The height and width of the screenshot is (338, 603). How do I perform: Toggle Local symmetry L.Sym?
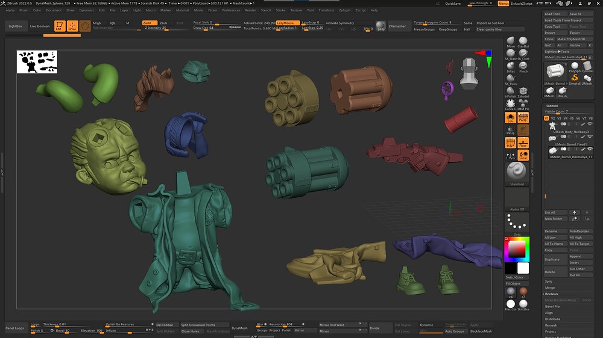coord(510,155)
